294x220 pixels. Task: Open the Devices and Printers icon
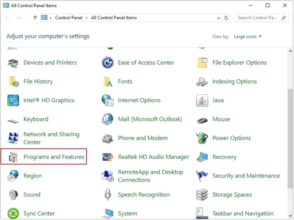13,63
